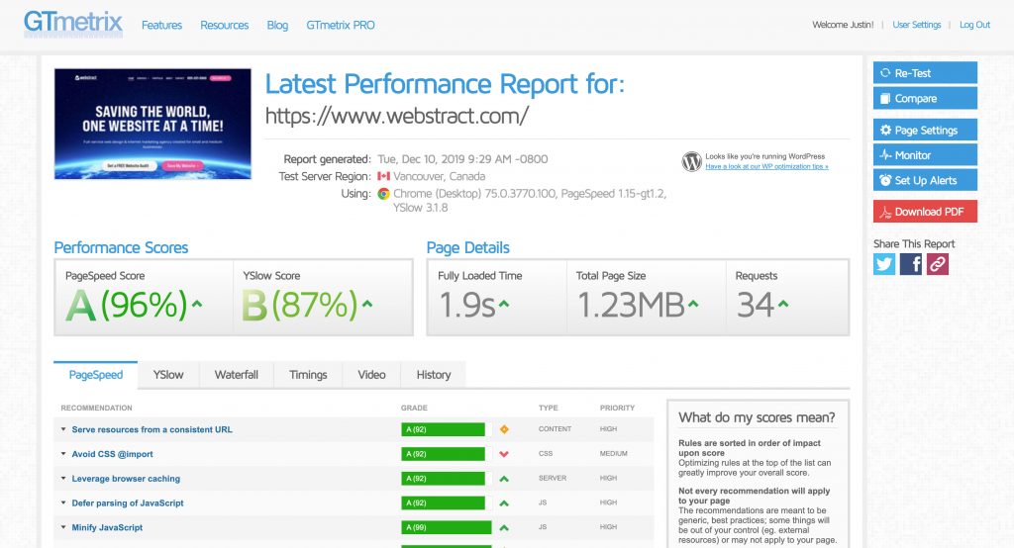
Task: Click green up arrow for Leverage browser caching
Action: tap(504, 479)
